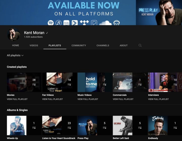Screen dimensions: 182x141
Task: Click playlist queue icon on Movies
Action: [34, 85]
